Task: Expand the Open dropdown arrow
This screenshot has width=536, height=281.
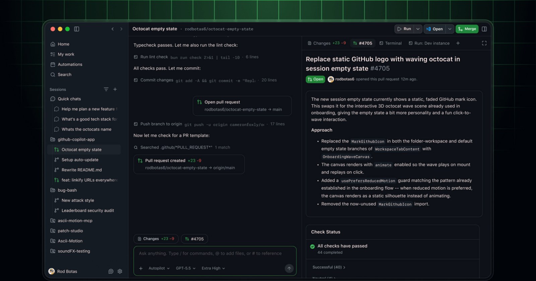Action: pyautogui.click(x=450, y=29)
